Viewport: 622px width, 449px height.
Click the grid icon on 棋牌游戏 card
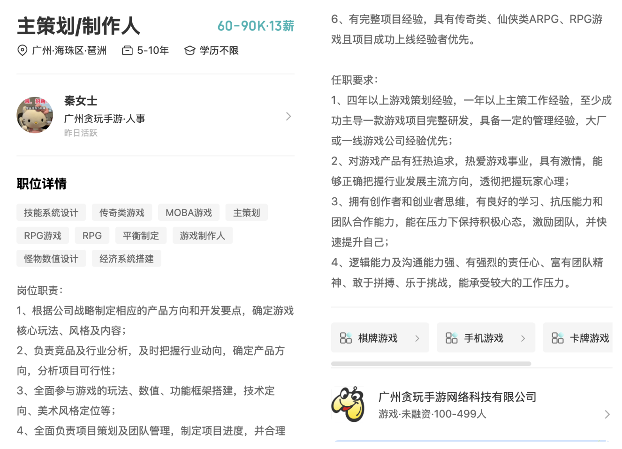(346, 338)
